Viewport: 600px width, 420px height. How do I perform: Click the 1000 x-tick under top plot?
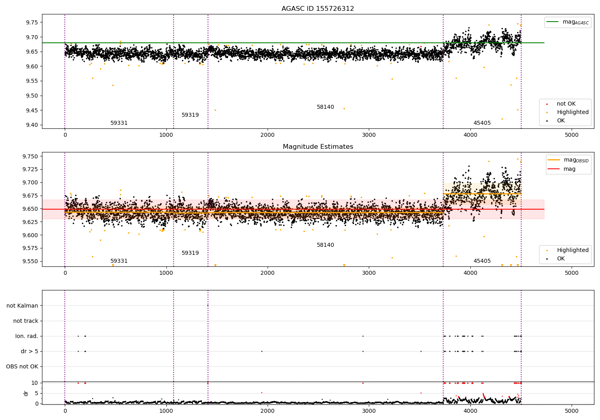coord(166,135)
